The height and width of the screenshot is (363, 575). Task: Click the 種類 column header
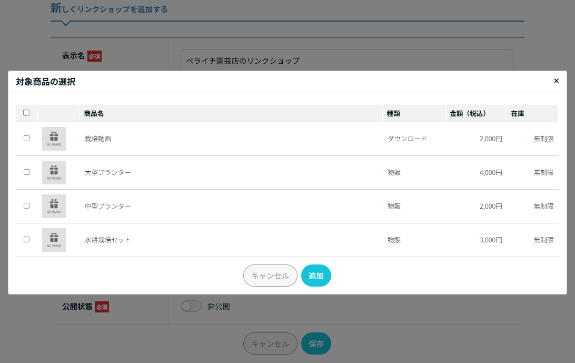point(394,113)
